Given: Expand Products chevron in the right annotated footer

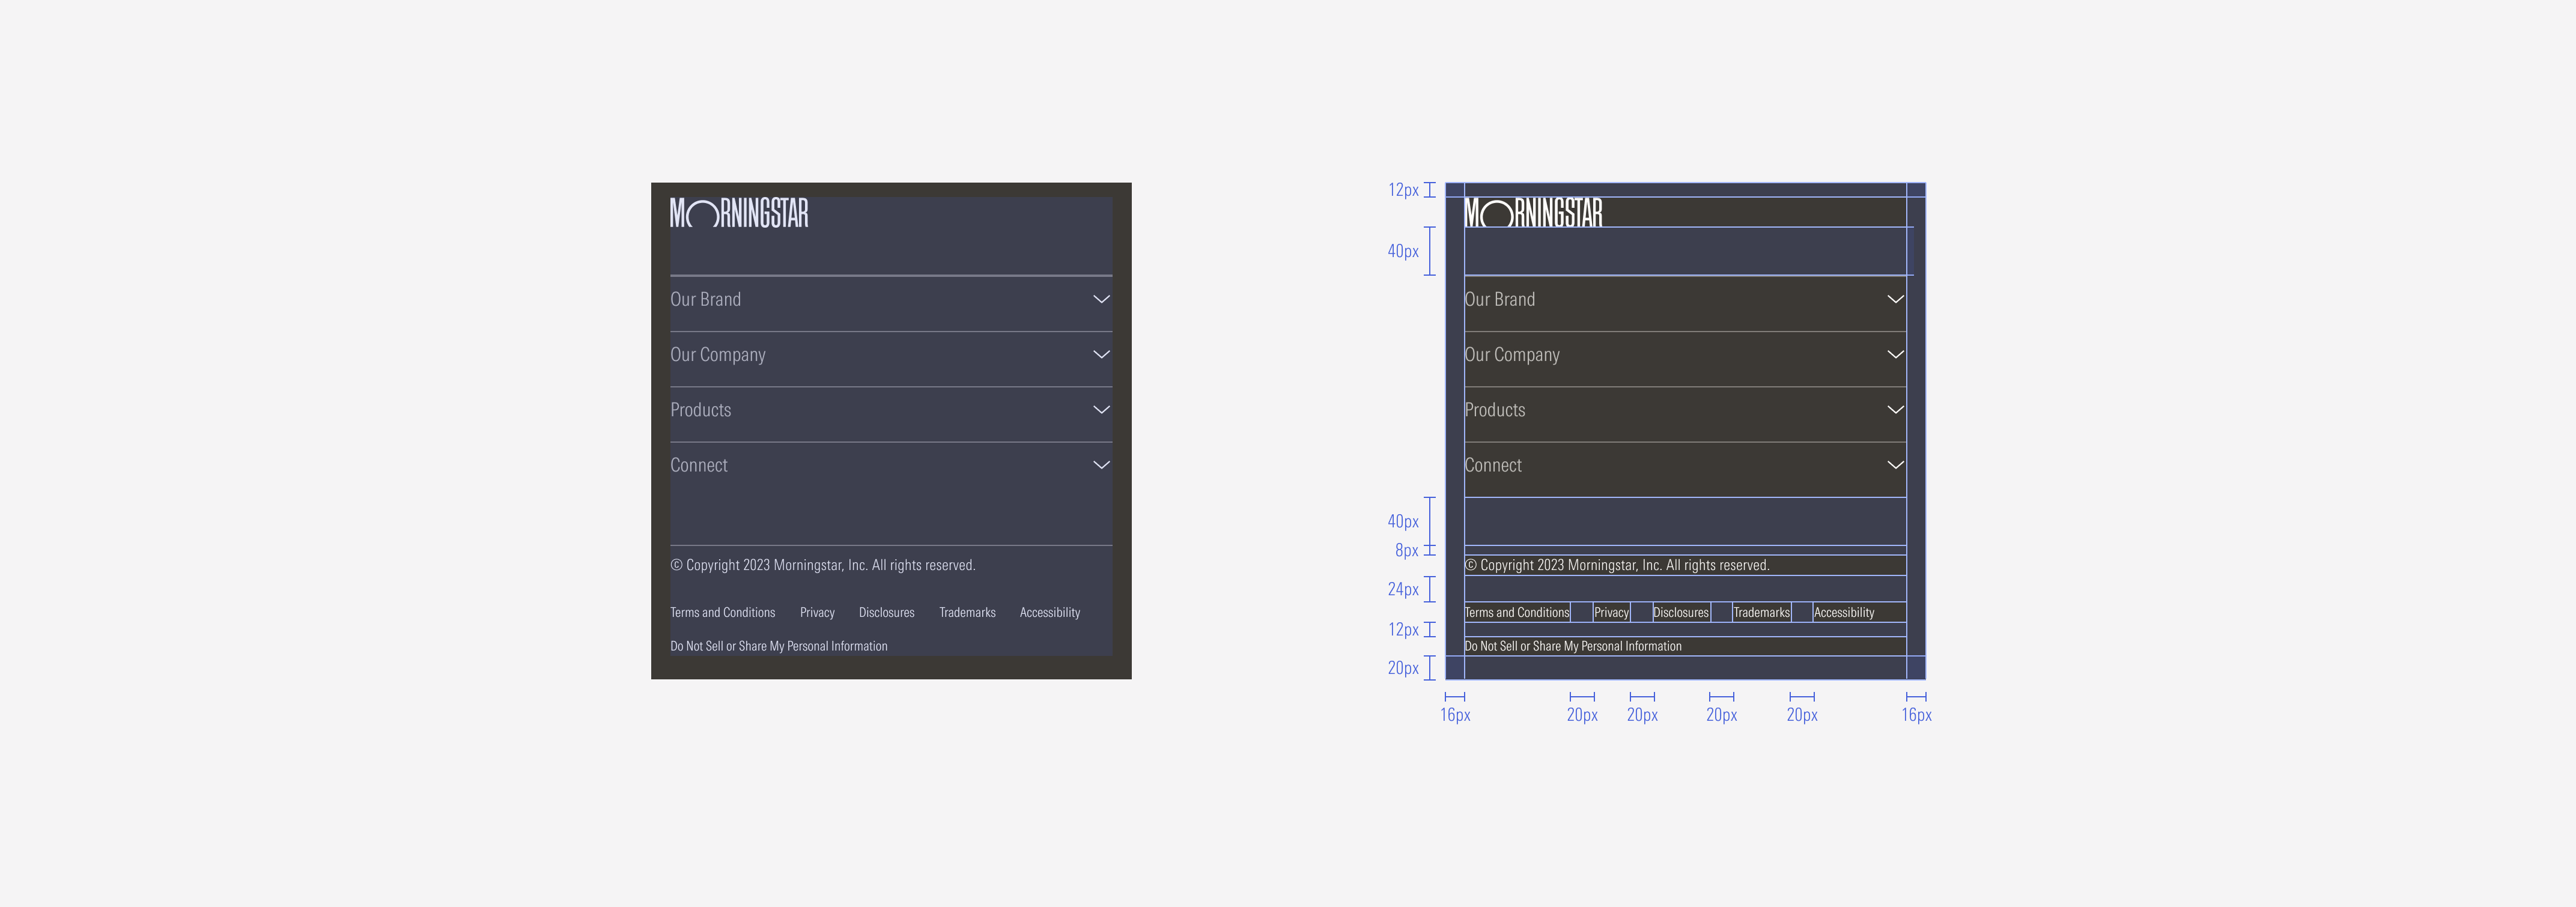Looking at the screenshot, I should pos(1895,409).
